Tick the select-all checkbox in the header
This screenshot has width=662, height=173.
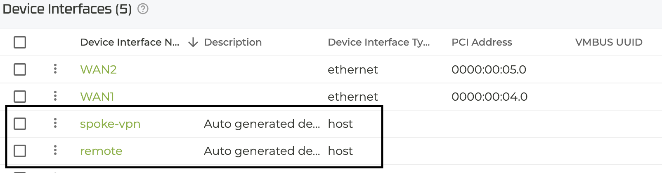coord(20,42)
